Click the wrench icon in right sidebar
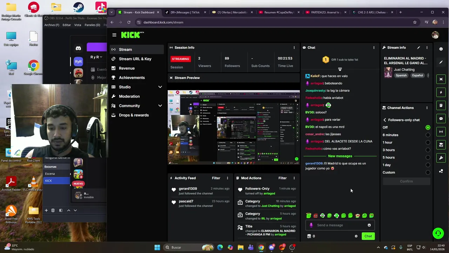 441,158
